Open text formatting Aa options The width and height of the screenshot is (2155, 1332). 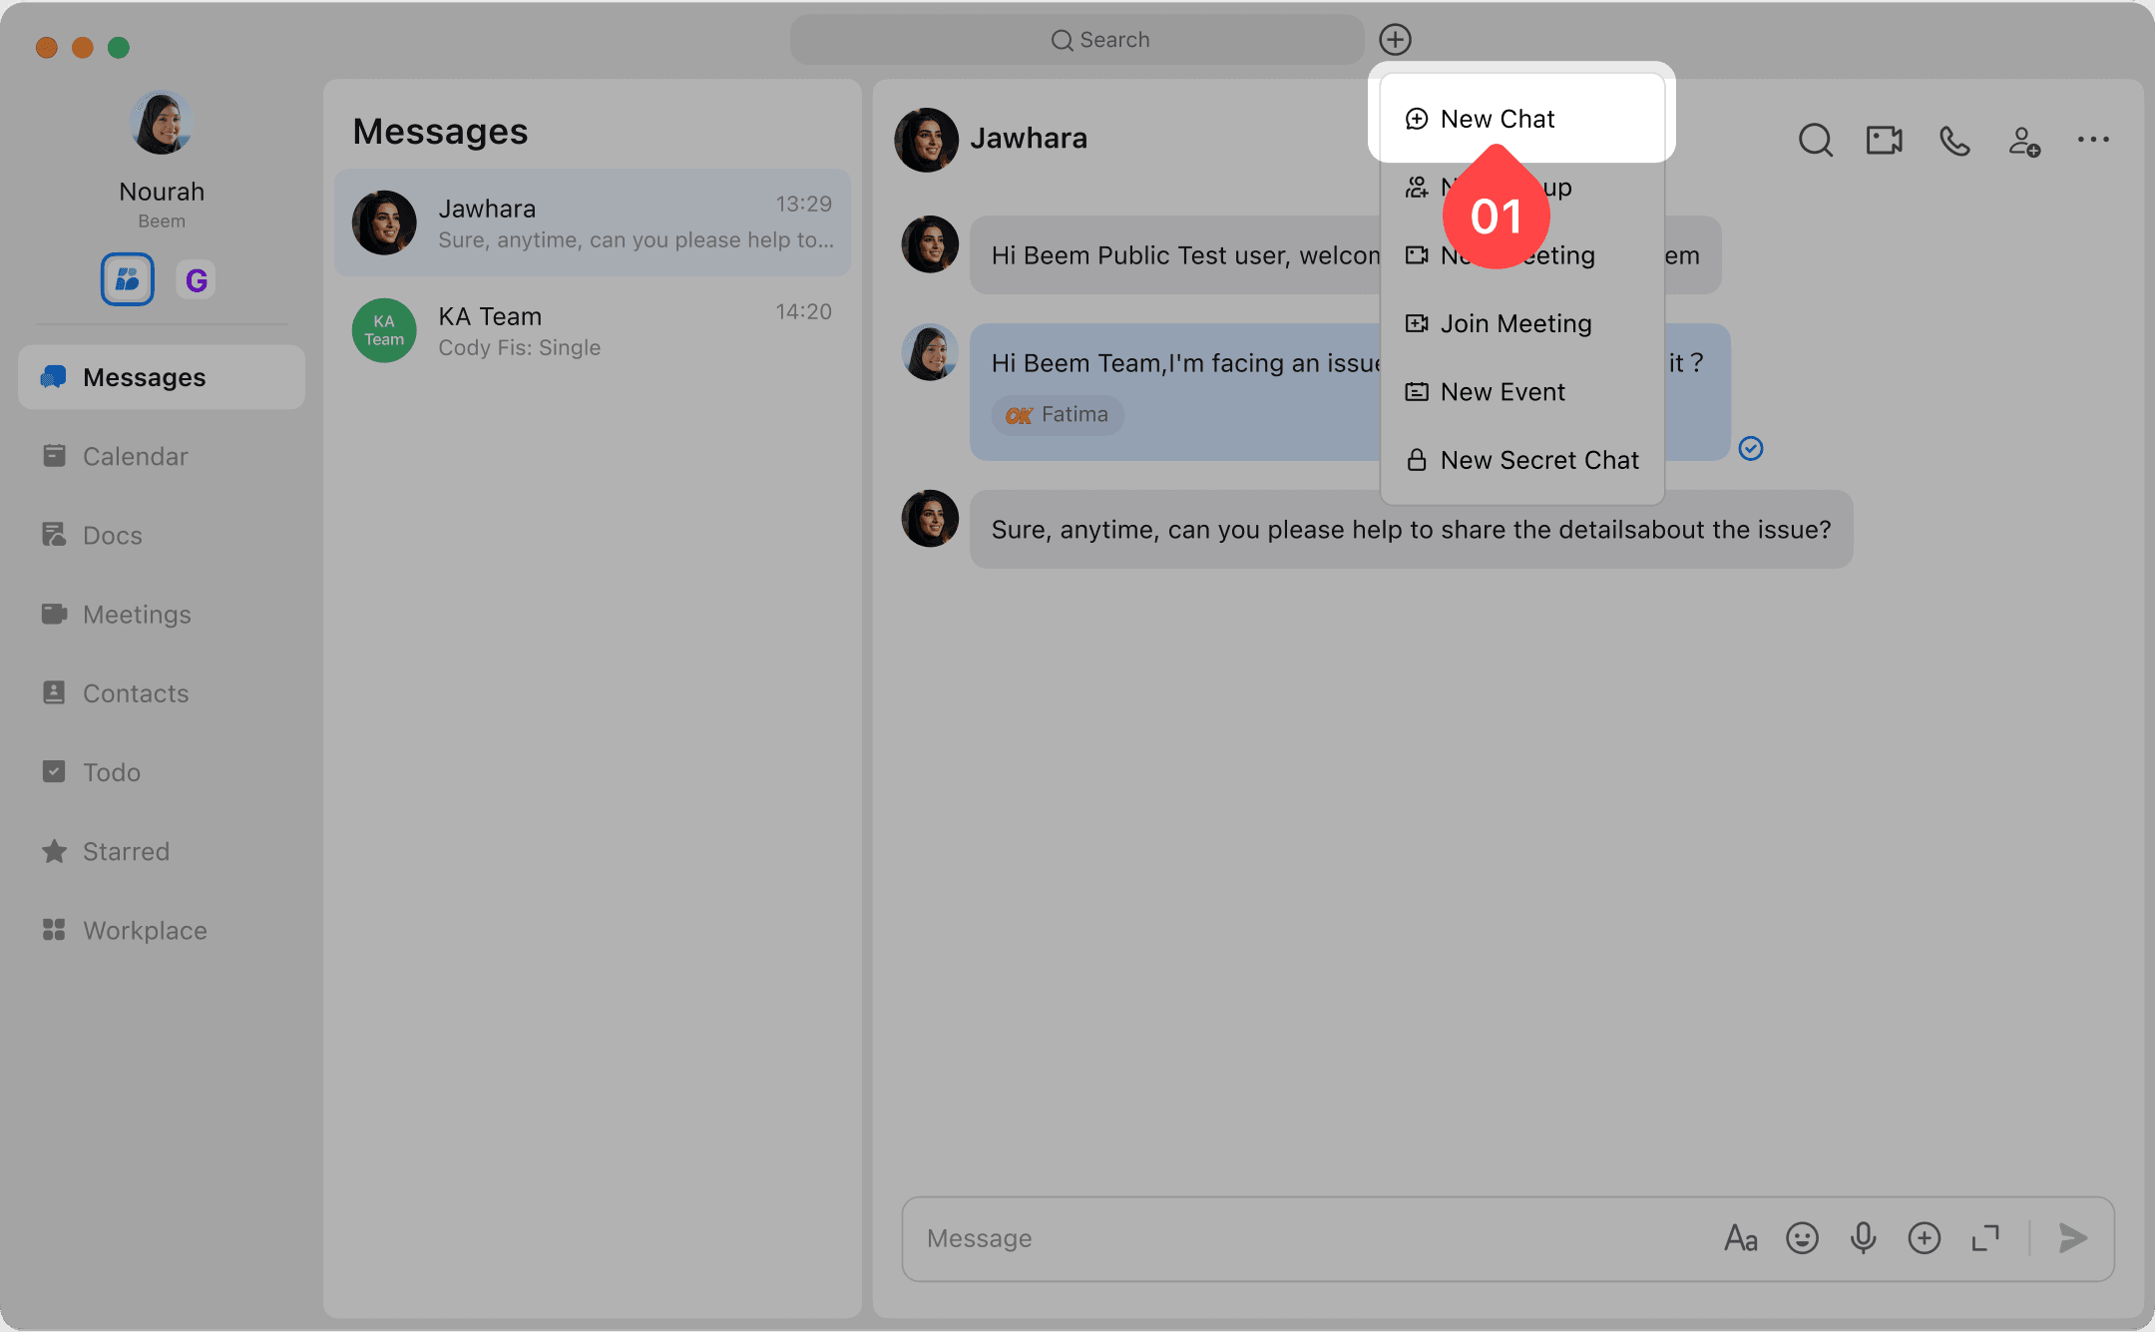1741,1238
